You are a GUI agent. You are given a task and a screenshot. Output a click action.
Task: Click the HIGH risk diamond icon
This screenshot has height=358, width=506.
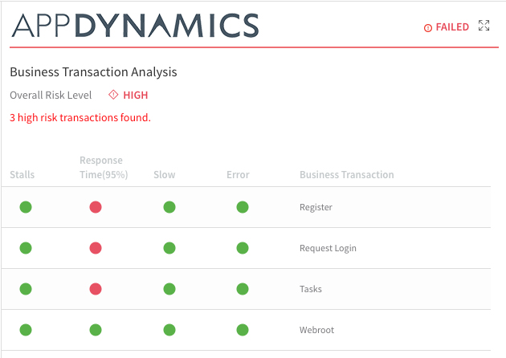(x=113, y=95)
